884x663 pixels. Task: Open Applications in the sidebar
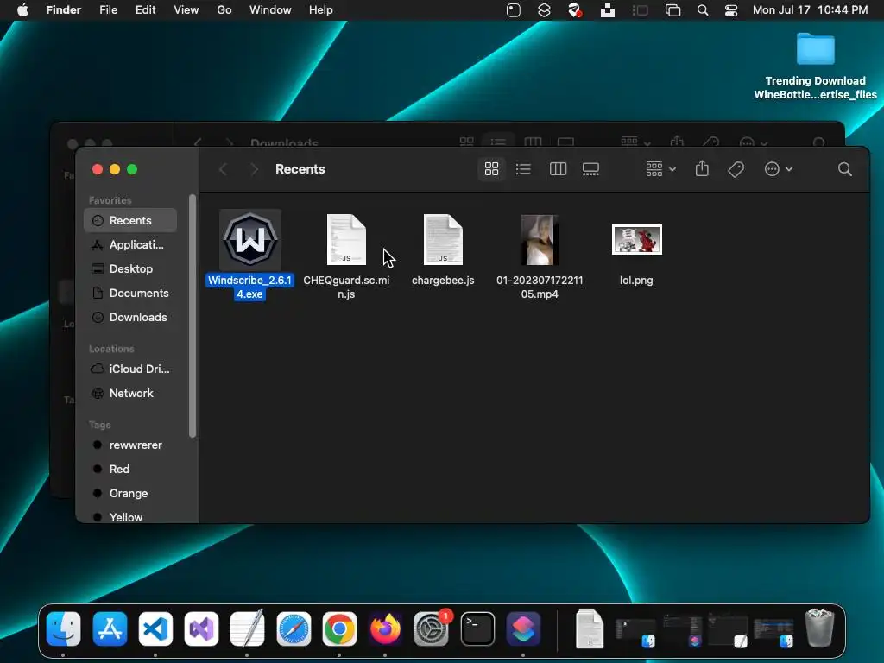pos(130,244)
